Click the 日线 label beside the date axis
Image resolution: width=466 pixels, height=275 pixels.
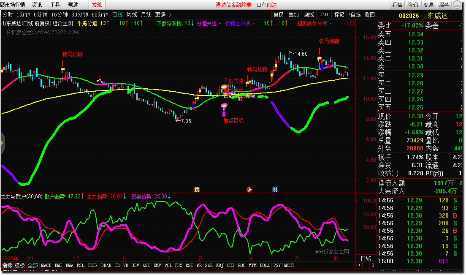tap(366, 258)
